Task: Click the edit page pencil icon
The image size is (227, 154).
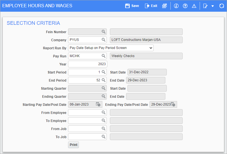Action: pos(206,6)
